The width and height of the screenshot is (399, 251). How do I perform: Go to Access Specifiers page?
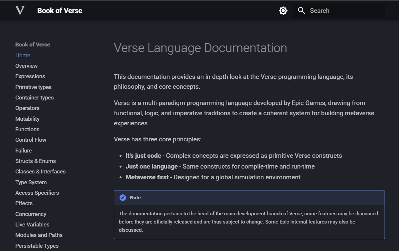coord(37,193)
